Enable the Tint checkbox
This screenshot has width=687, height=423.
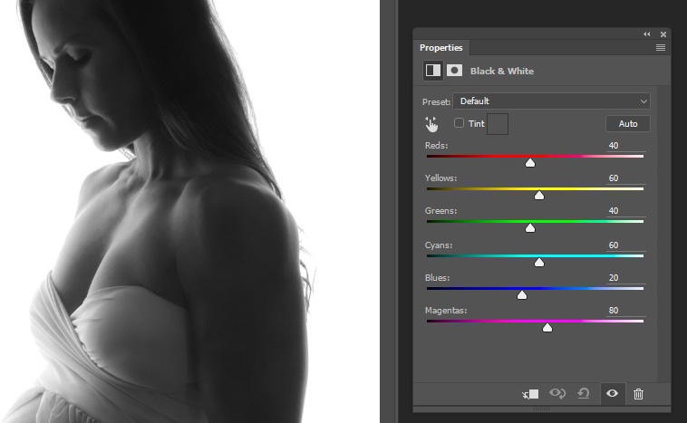459,123
